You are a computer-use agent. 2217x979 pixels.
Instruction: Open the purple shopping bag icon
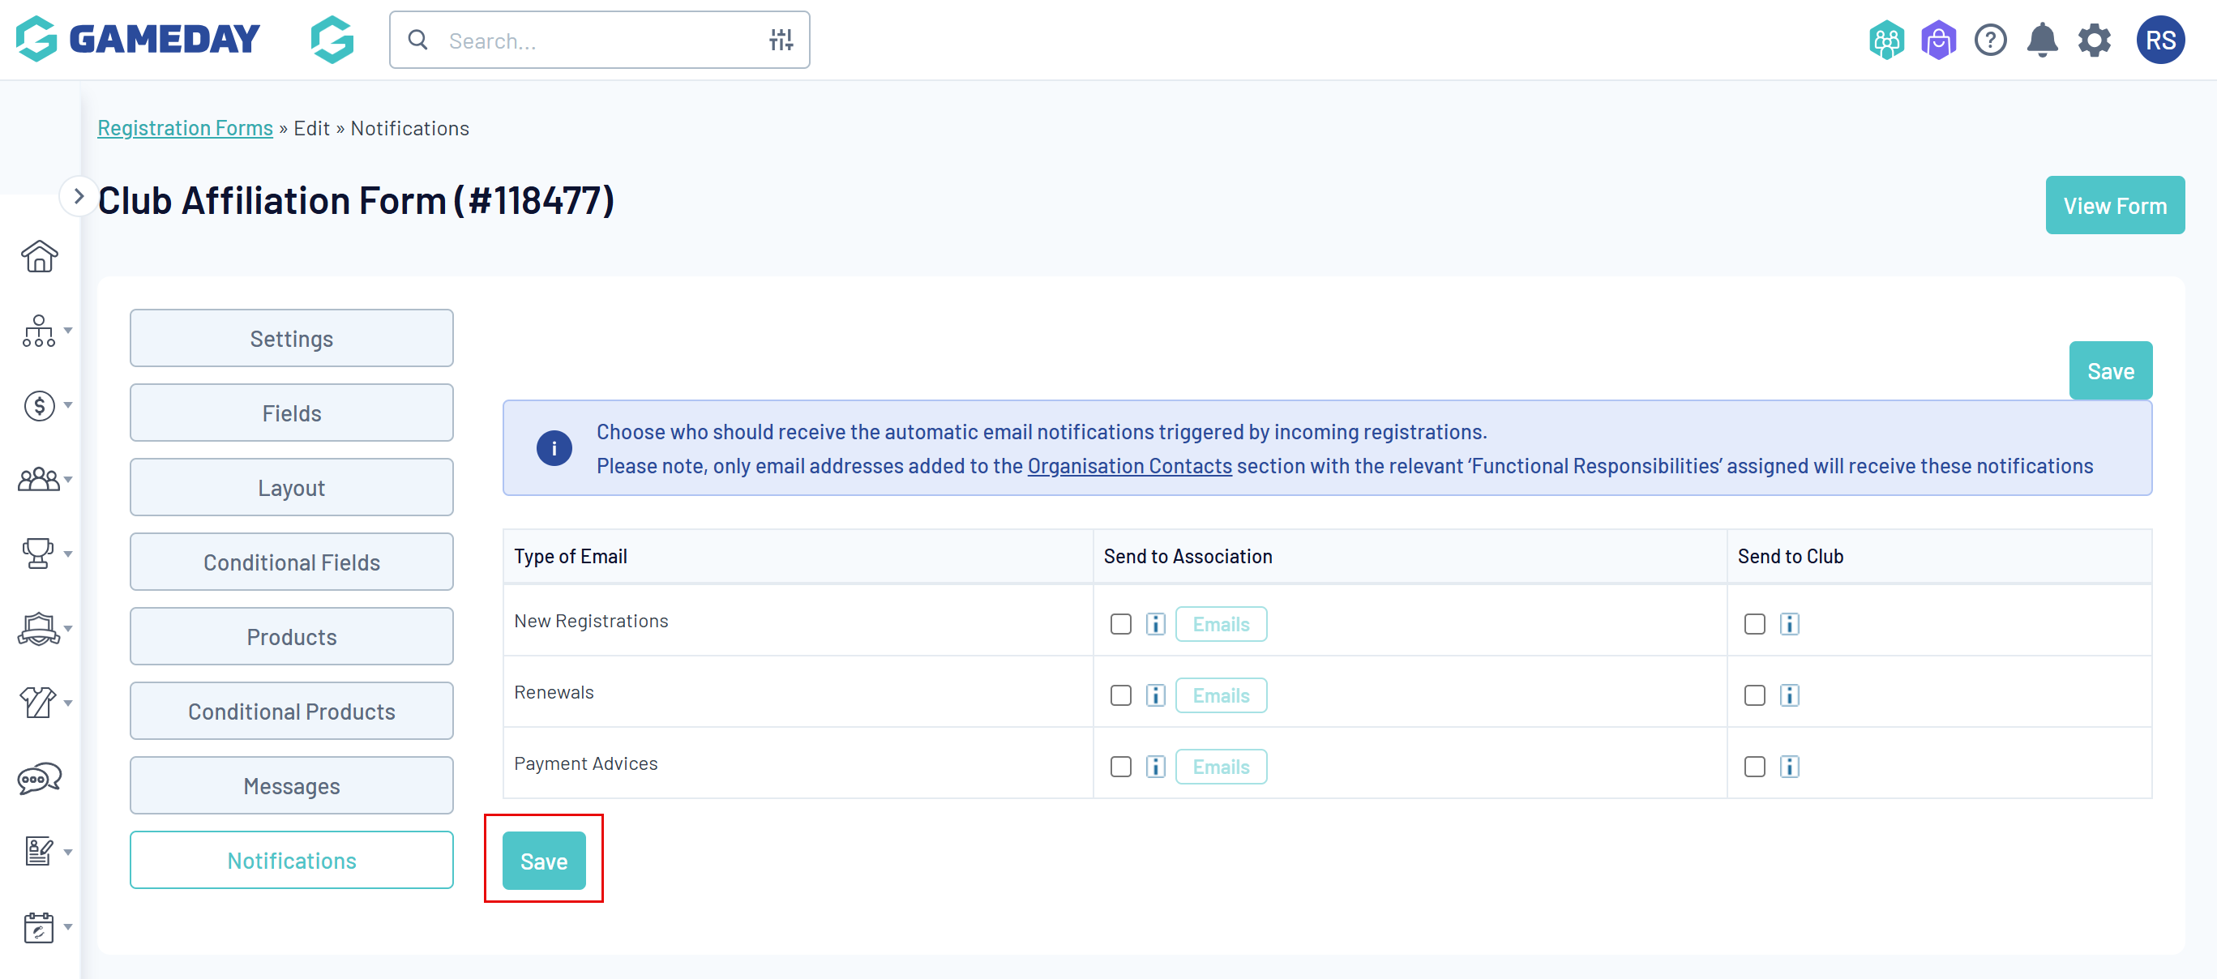tap(1938, 41)
